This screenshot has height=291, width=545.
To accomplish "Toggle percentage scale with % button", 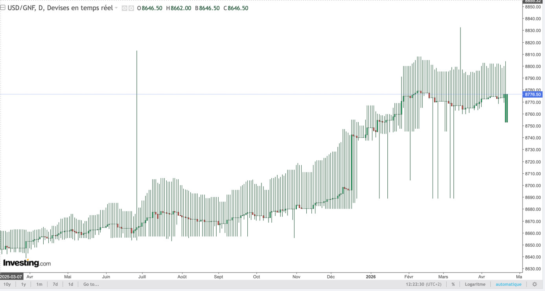I will [x=453, y=284].
